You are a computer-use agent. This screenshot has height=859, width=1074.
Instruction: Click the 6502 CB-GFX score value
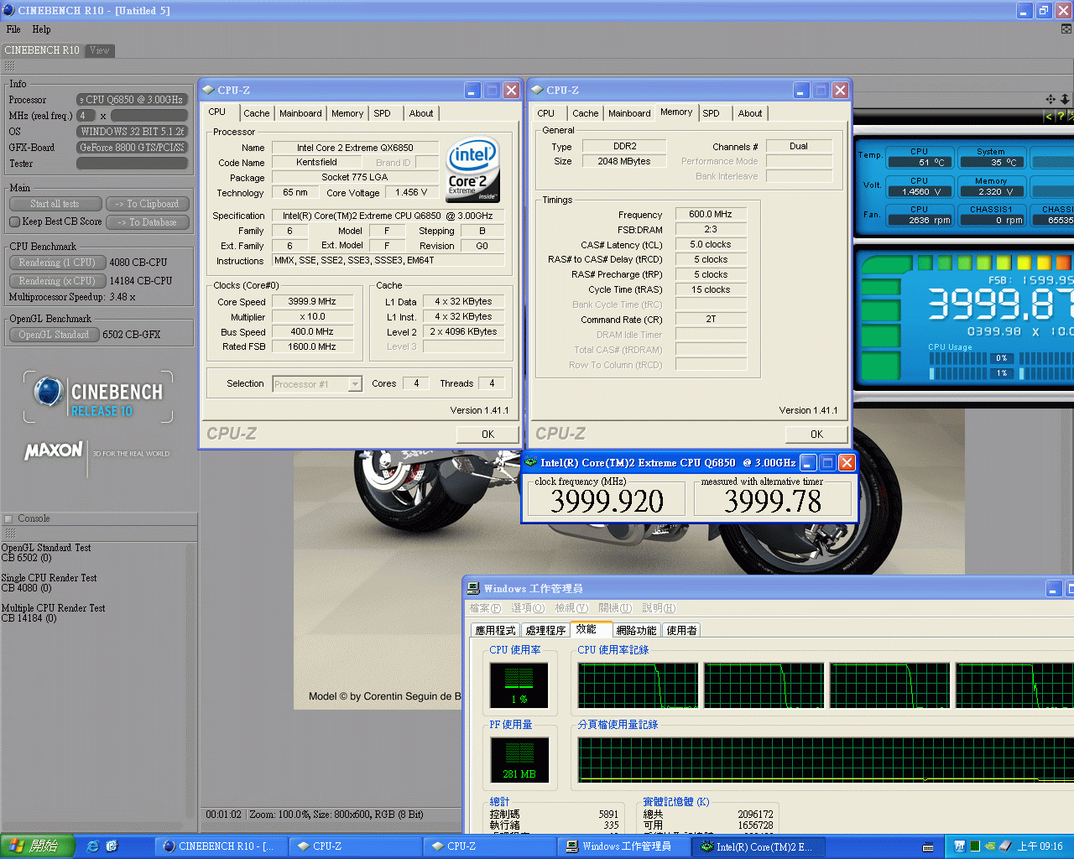131,335
